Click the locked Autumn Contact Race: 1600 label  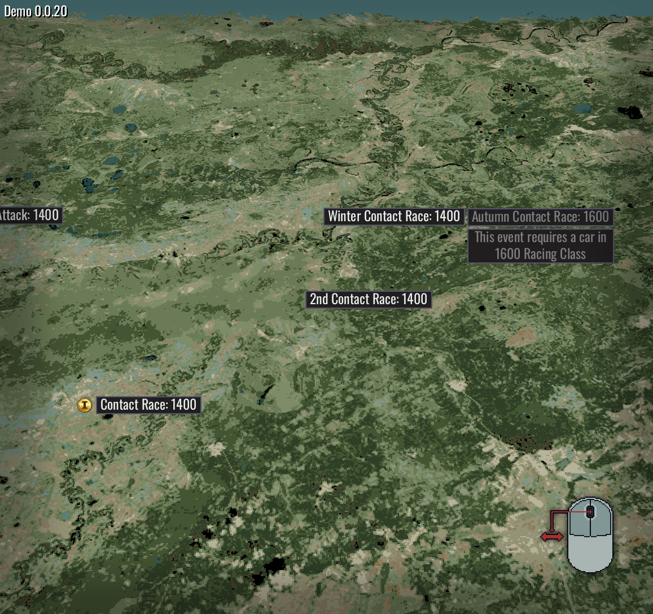[x=540, y=217]
